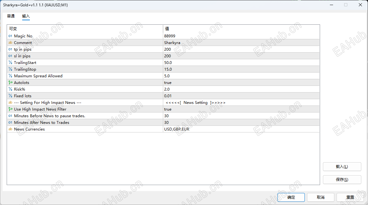Select the Maximum Spread Allowed label
Viewport: 368px width, 205px height.
[38, 76]
